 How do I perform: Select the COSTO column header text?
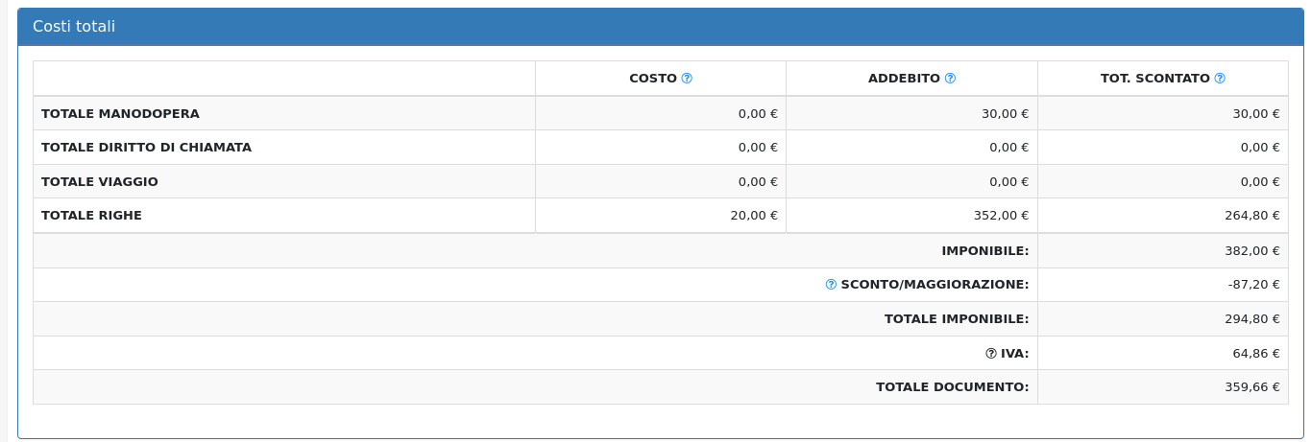pyautogui.click(x=653, y=79)
